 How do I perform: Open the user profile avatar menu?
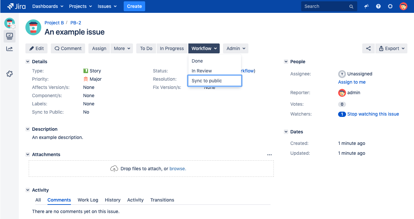click(x=403, y=6)
